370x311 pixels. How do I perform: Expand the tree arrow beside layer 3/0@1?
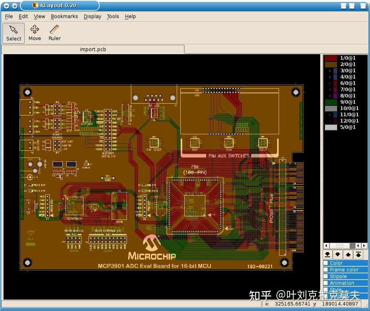point(330,71)
